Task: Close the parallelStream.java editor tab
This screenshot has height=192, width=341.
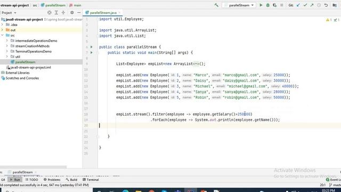Action: 119,13
